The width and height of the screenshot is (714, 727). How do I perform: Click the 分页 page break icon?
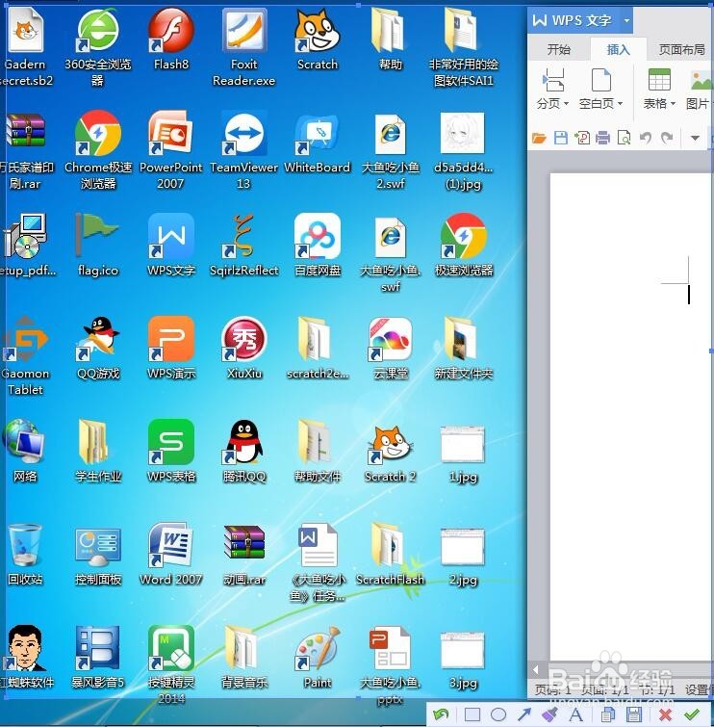[x=552, y=80]
